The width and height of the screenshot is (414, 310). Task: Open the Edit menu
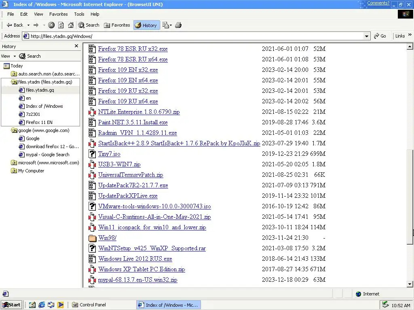click(x=24, y=14)
